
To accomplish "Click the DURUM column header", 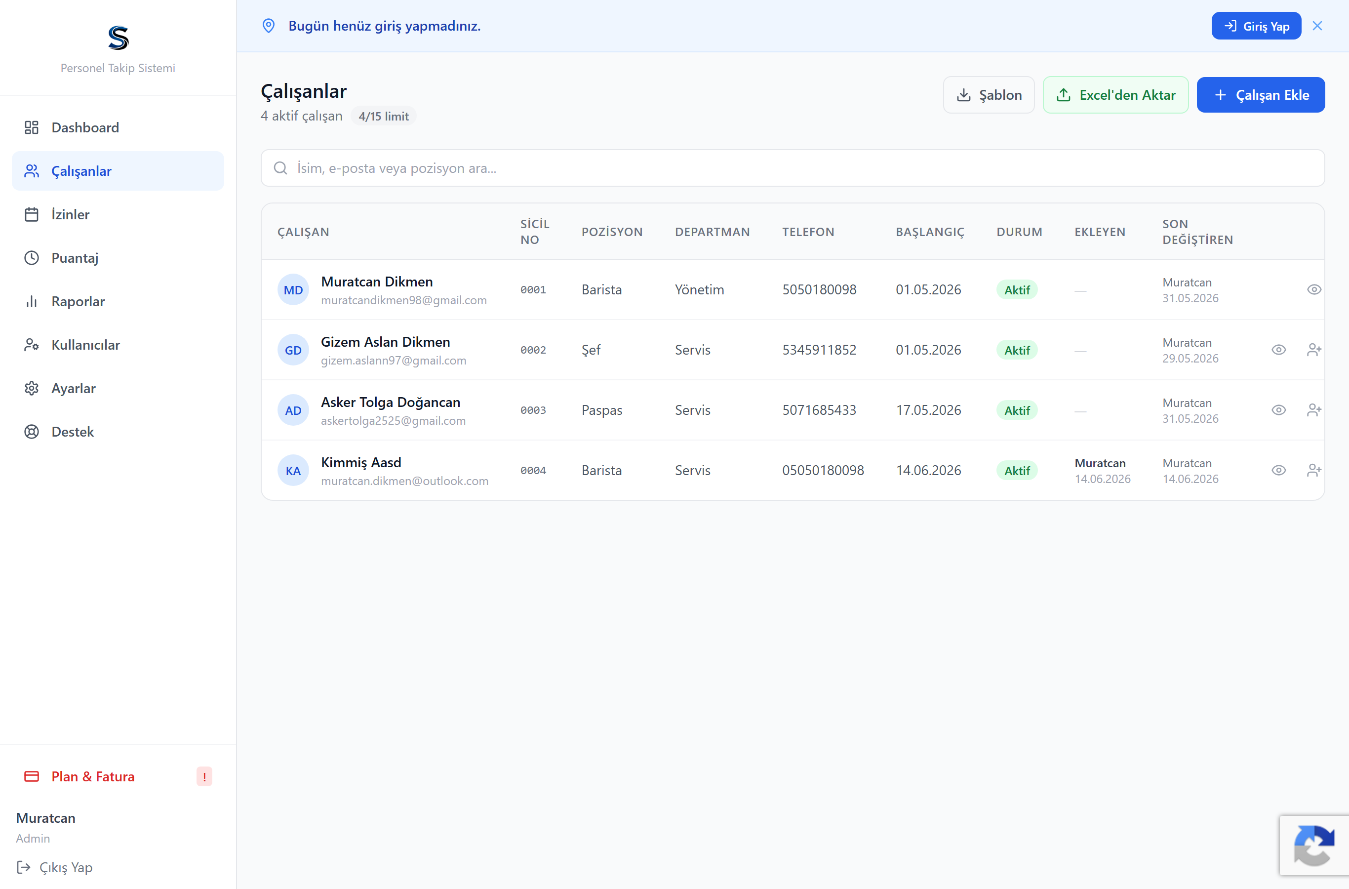I will coord(1020,231).
